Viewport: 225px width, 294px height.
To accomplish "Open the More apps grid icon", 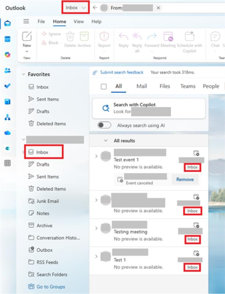I will (x=7, y=163).
